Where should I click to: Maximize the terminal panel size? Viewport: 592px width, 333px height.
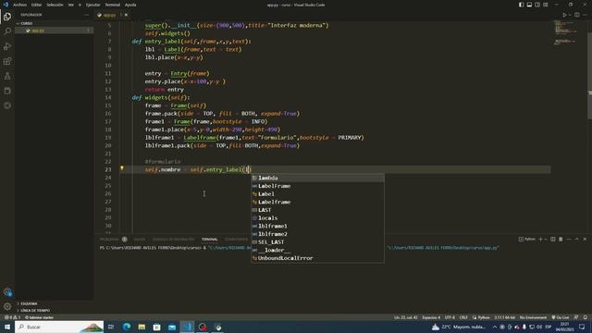[576, 239]
